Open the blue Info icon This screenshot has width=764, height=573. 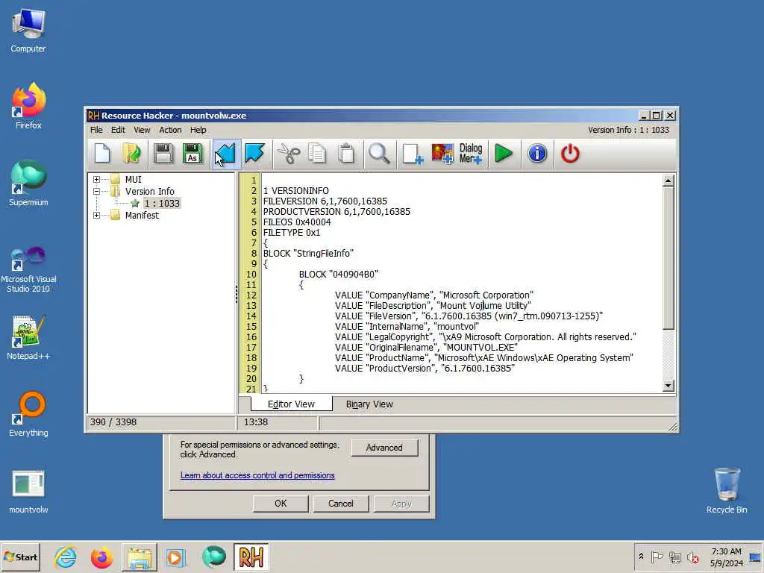click(x=537, y=154)
